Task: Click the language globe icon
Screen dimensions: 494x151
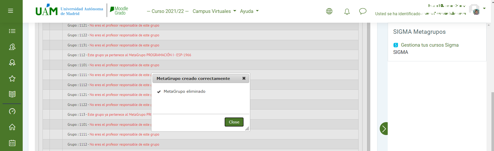Action: tap(329, 11)
